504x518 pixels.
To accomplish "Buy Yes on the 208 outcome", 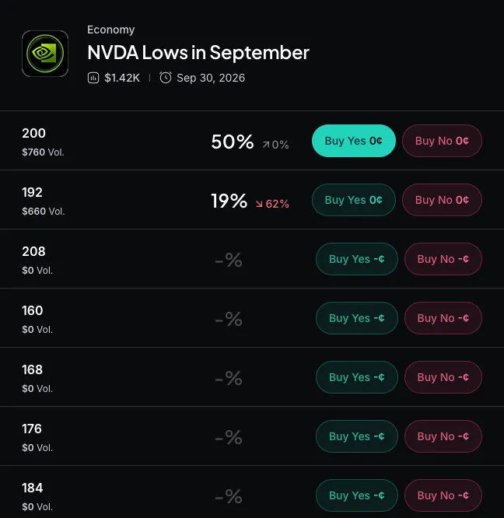I will tap(357, 259).
